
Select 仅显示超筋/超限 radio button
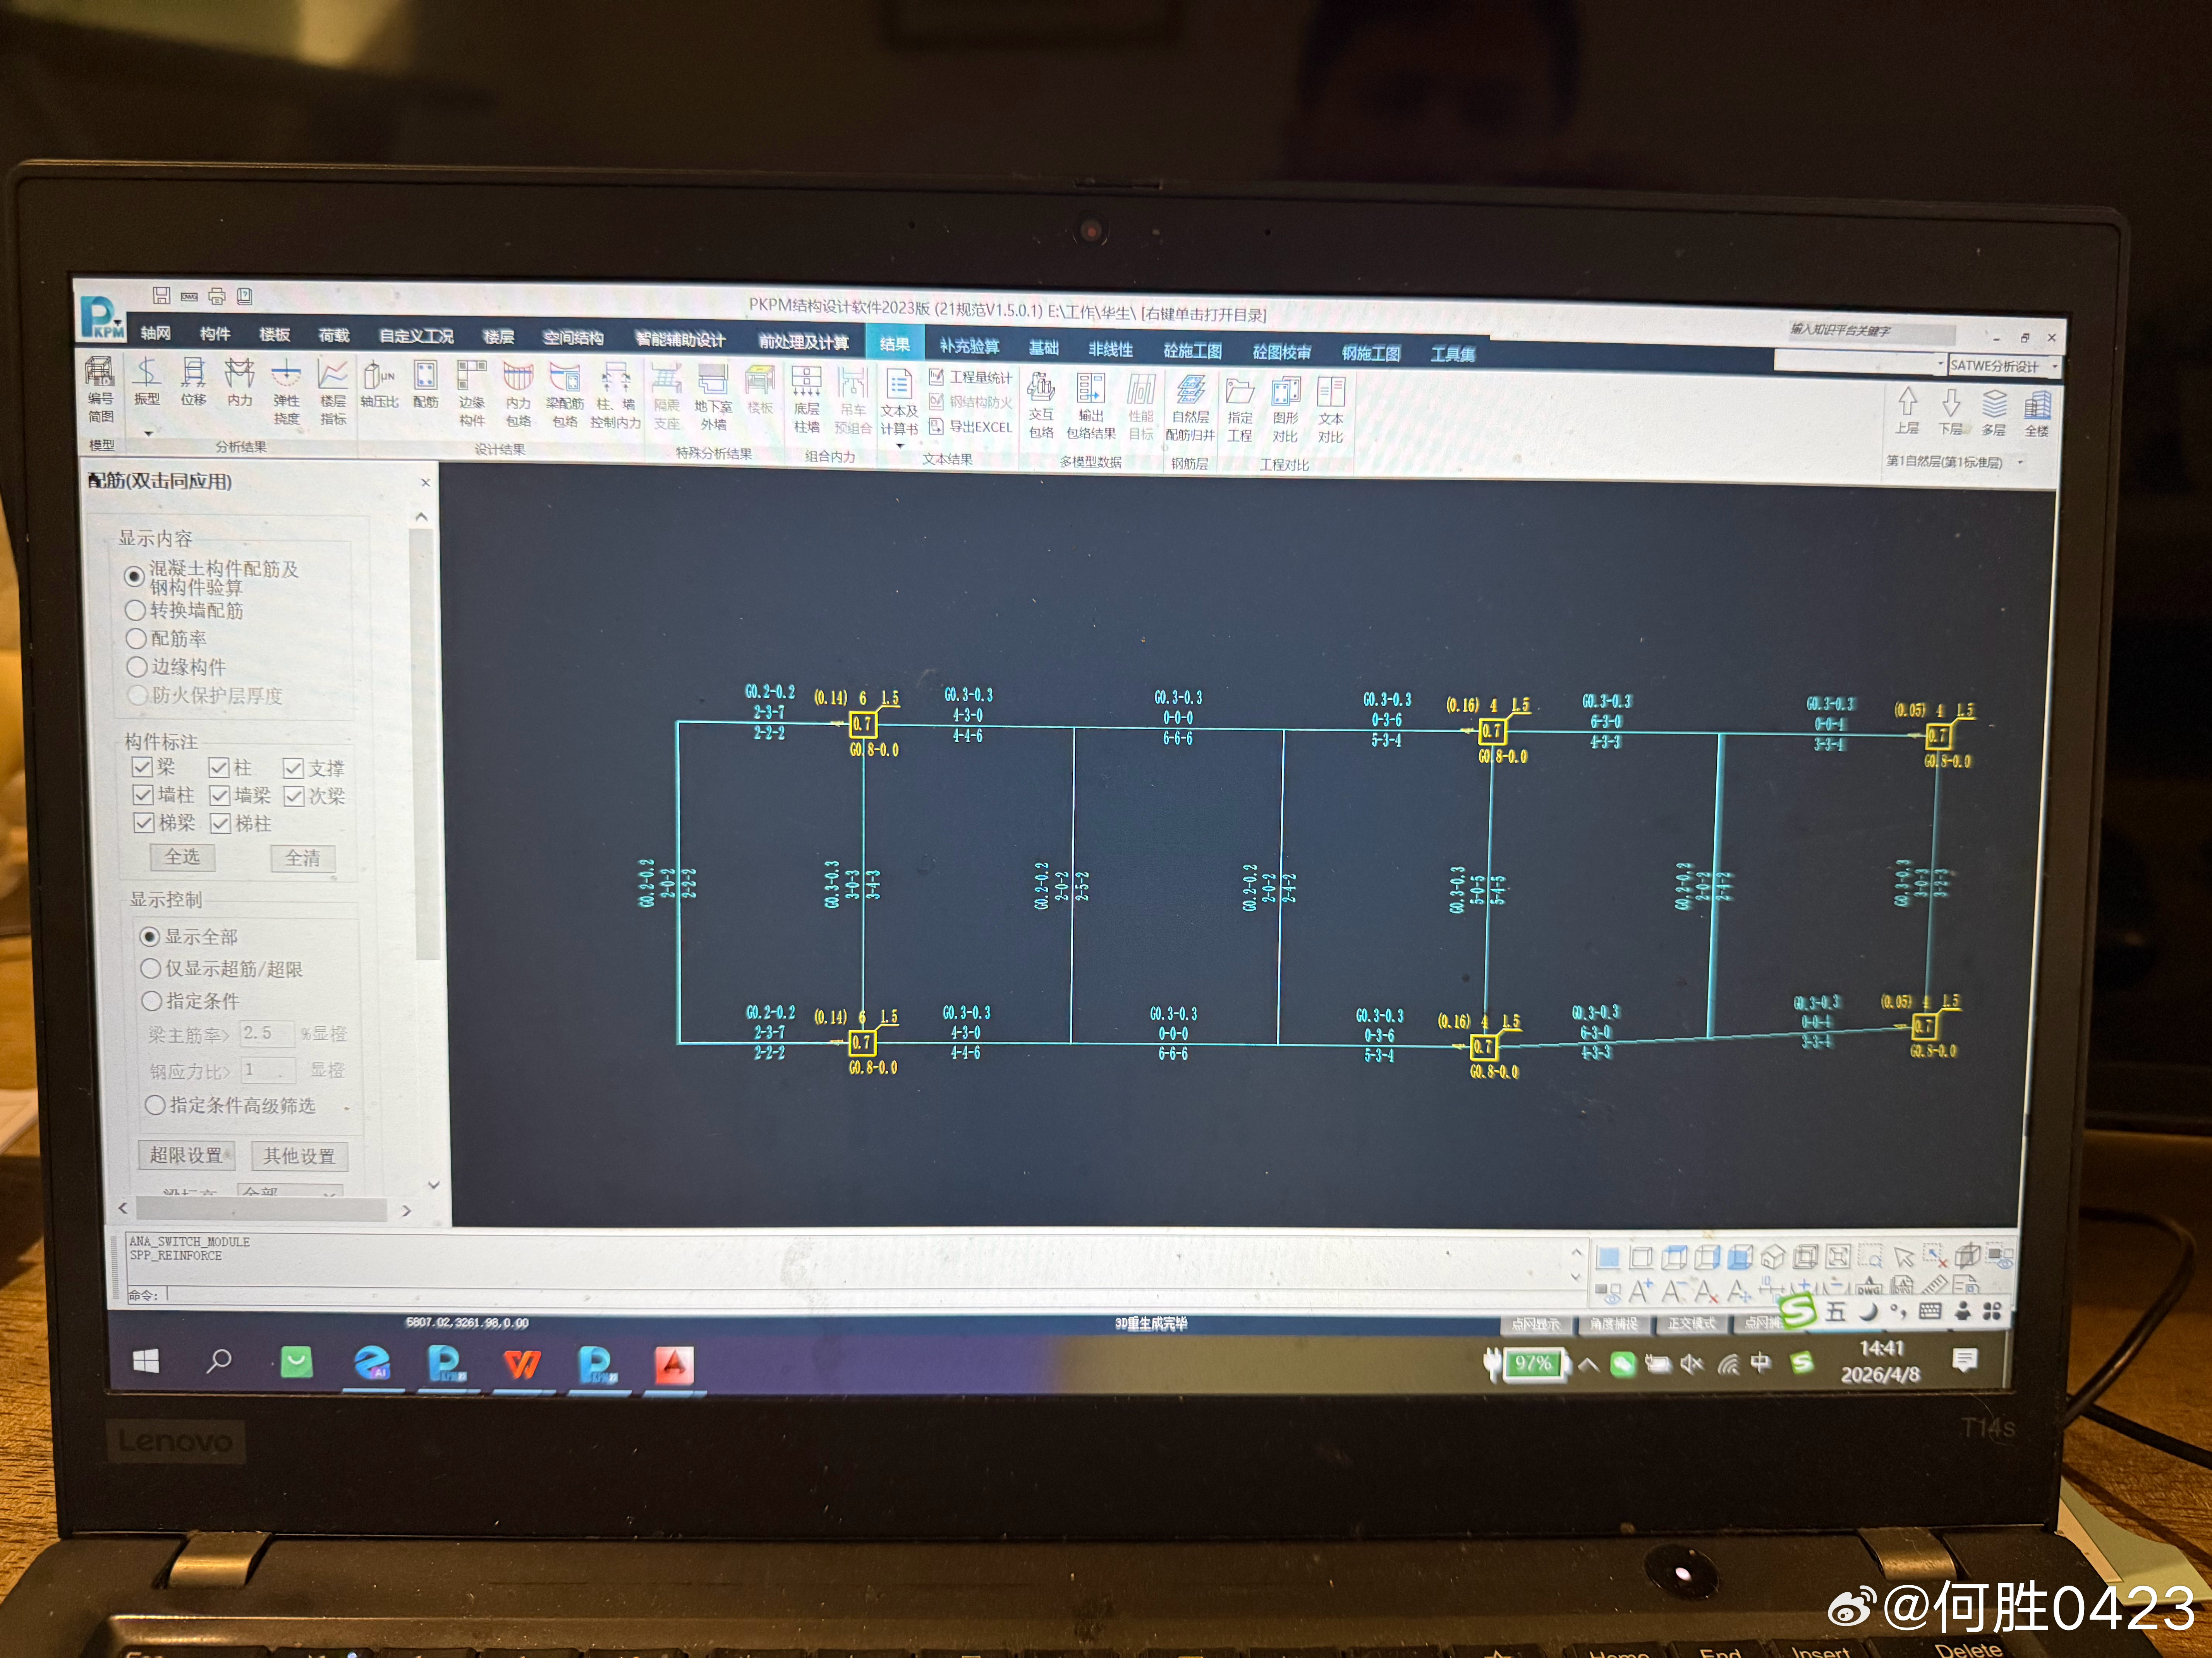point(151,968)
